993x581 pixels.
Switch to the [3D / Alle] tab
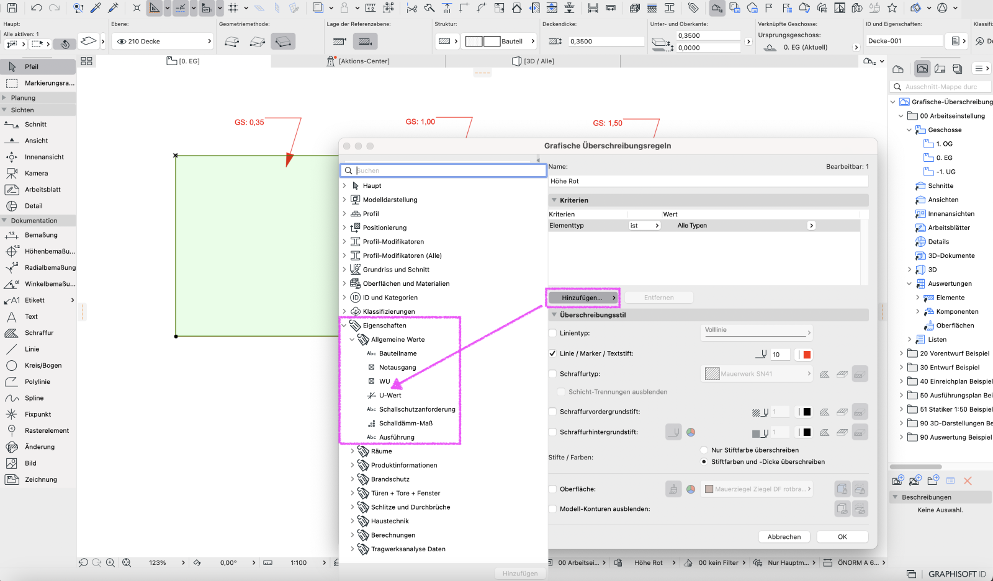pyautogui.click(x=532, y=61)
